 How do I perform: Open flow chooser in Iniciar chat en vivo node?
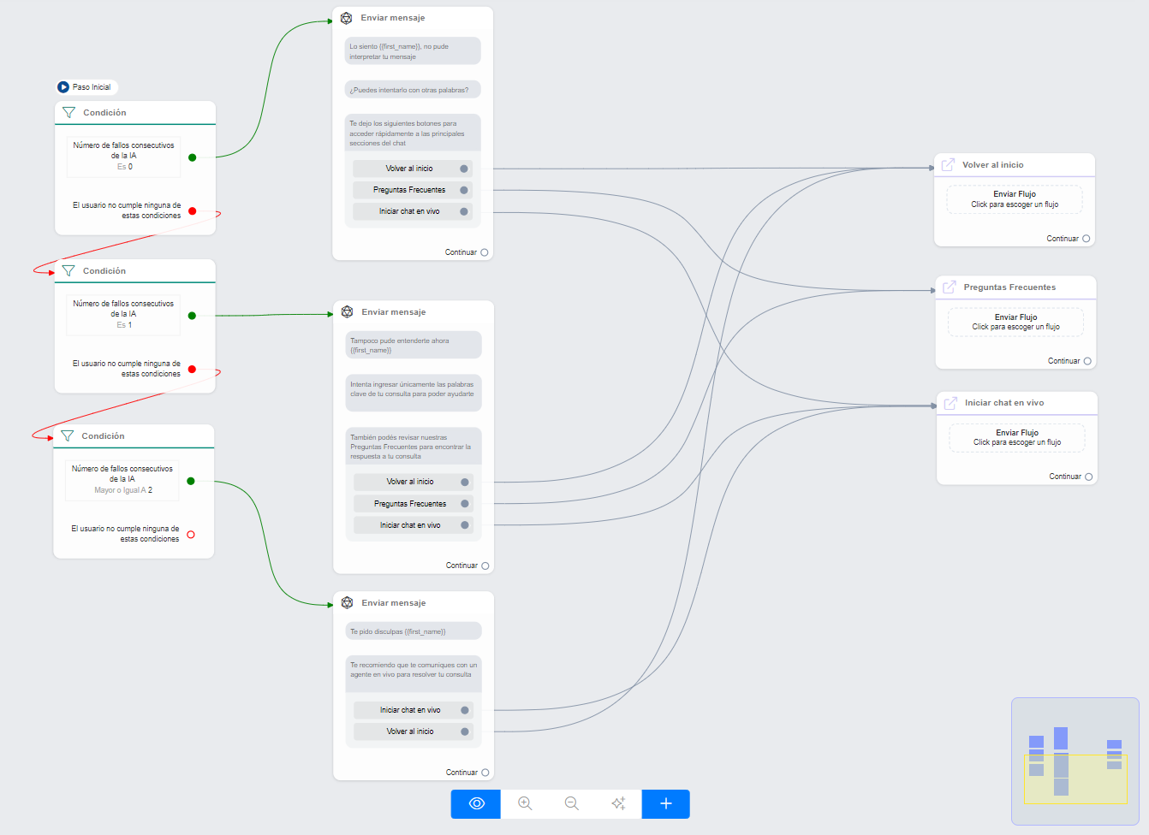click(1016, 437)
